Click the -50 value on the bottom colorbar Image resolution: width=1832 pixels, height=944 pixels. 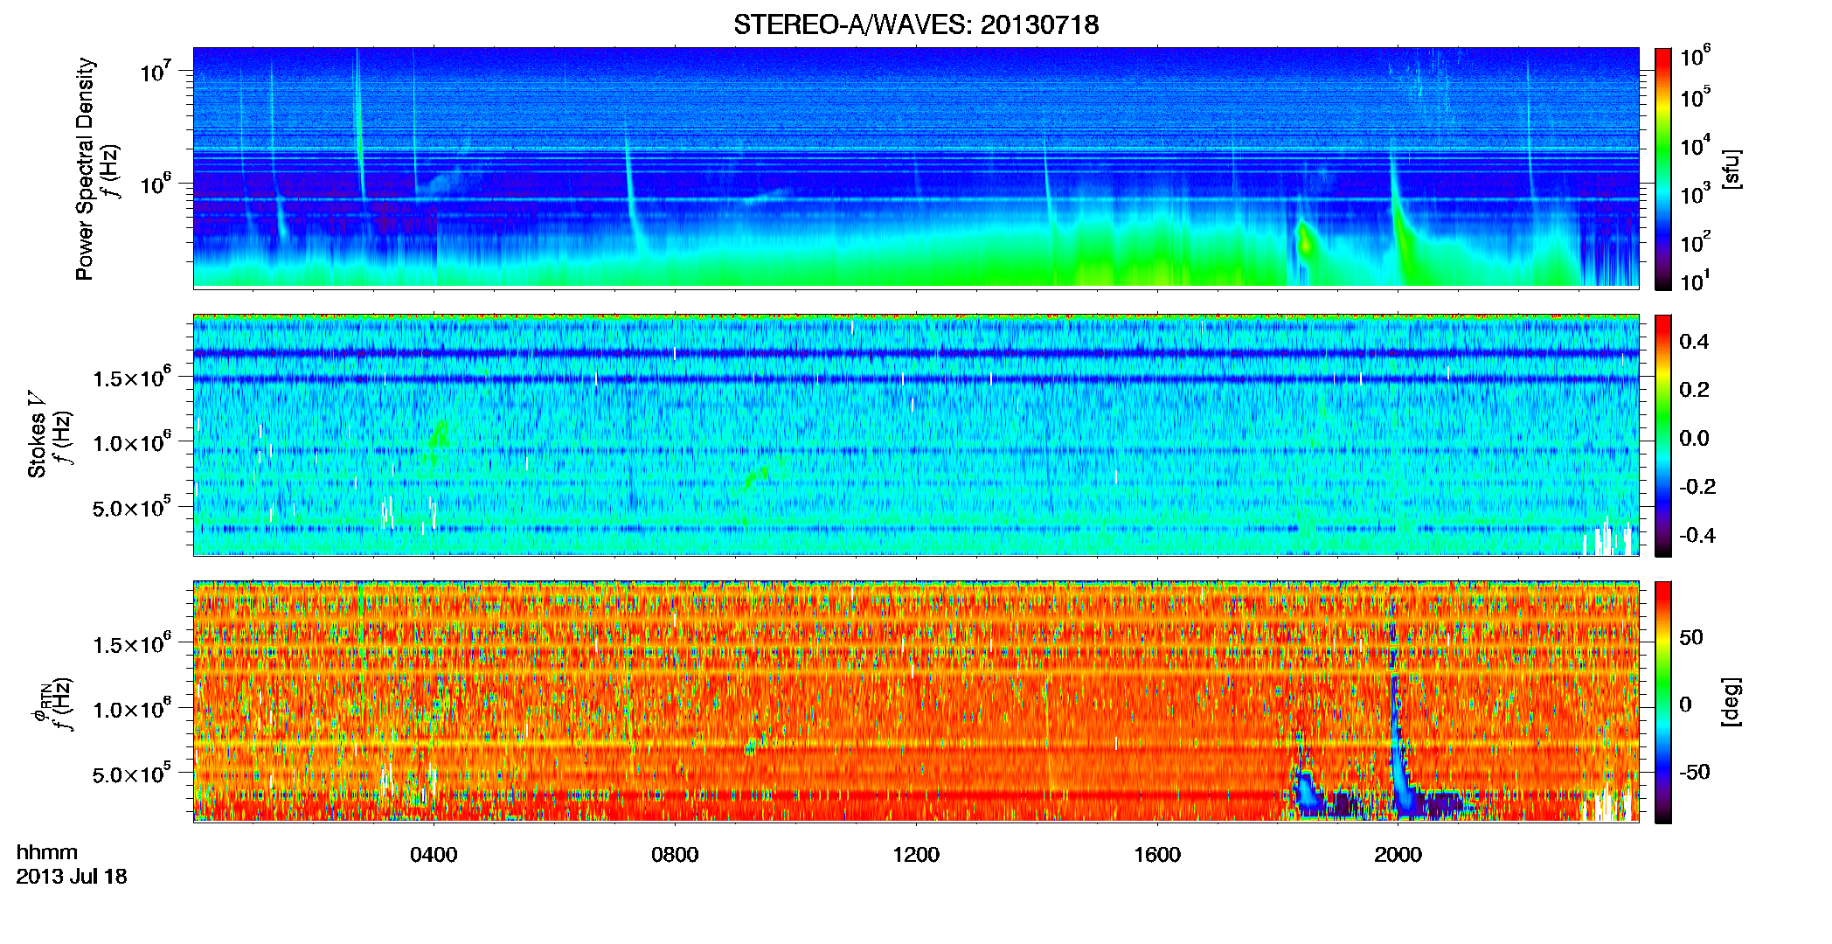(1695, 772)
